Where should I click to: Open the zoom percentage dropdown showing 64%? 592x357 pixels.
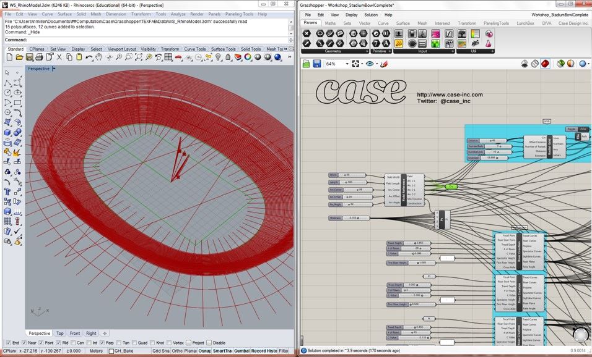pos(348,64)
